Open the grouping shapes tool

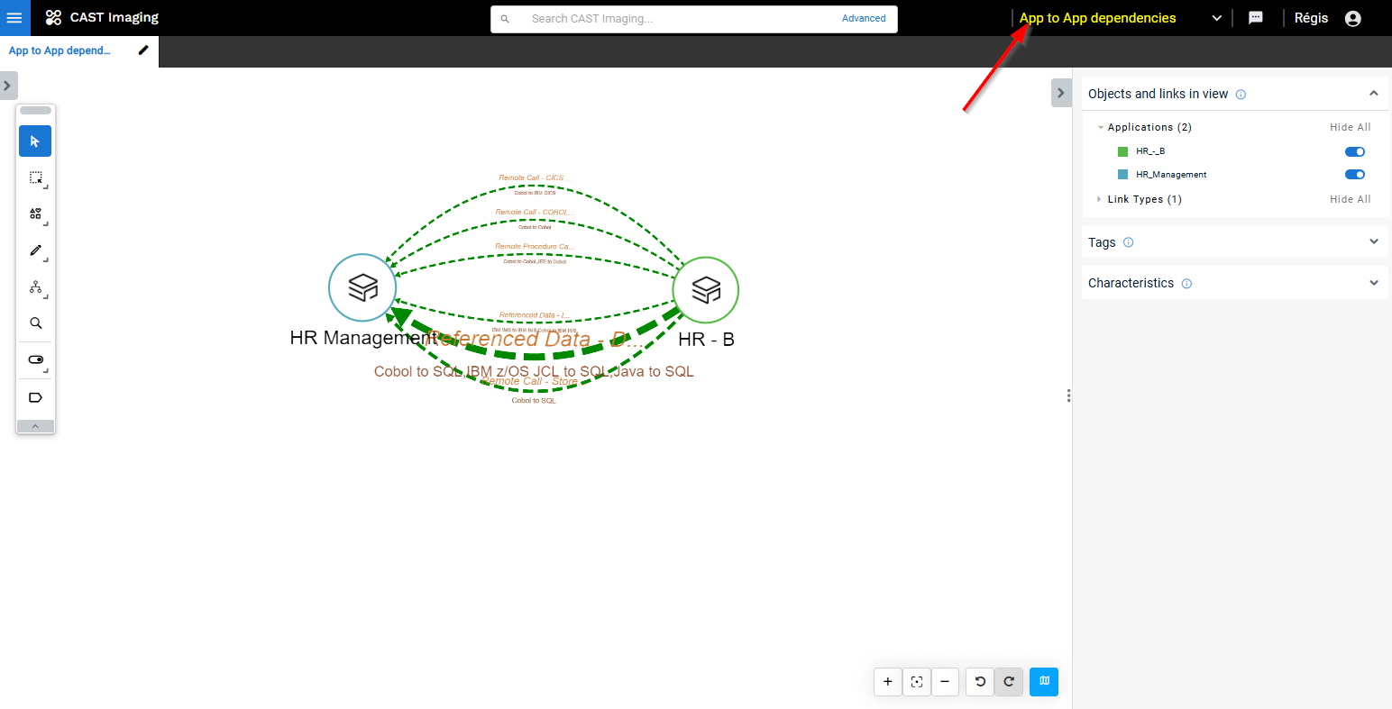[x=35, y=214]
